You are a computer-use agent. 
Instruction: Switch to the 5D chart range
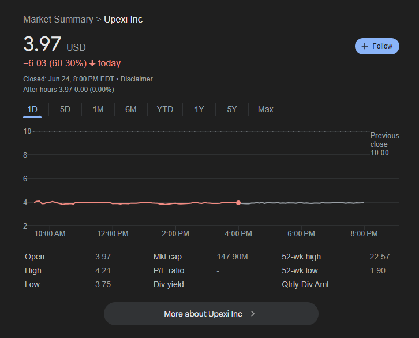point(65,109)
